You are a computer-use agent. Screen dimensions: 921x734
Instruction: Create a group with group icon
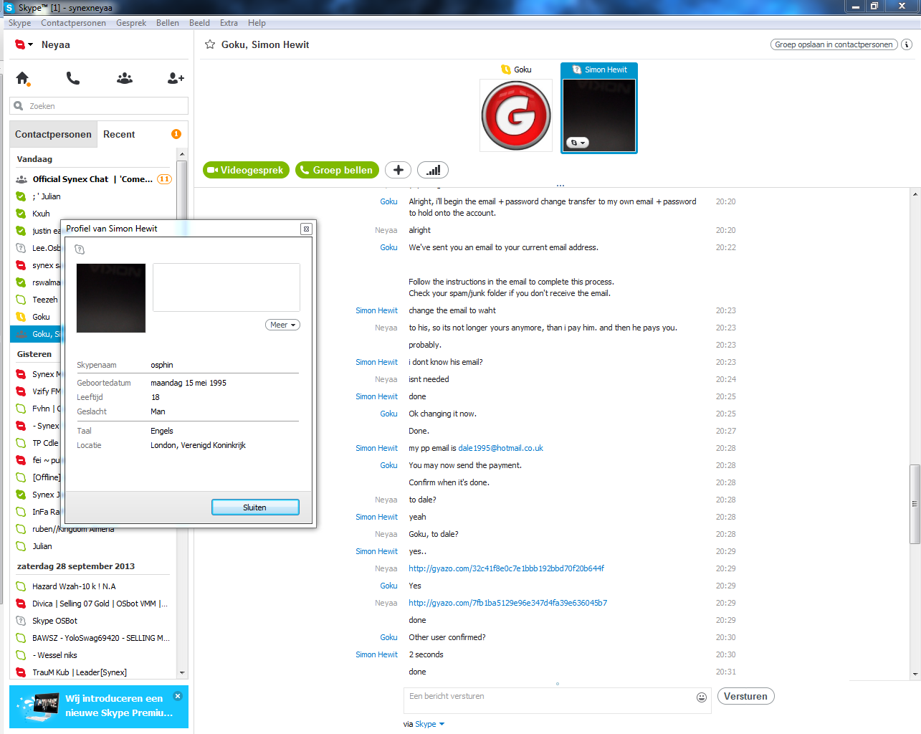125,78
